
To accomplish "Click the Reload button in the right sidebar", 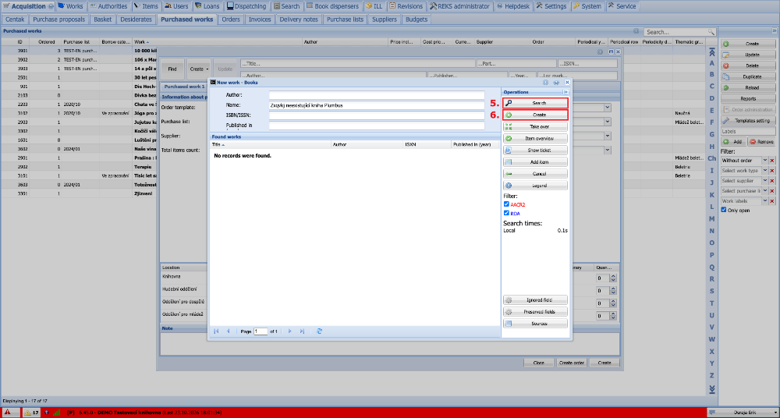I will [x=748, y=87].
